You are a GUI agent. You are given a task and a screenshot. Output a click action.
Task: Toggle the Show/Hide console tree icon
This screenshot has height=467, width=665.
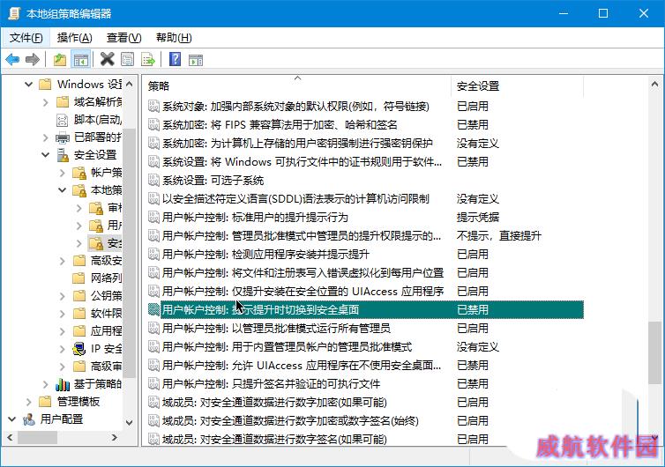(80, 59)
